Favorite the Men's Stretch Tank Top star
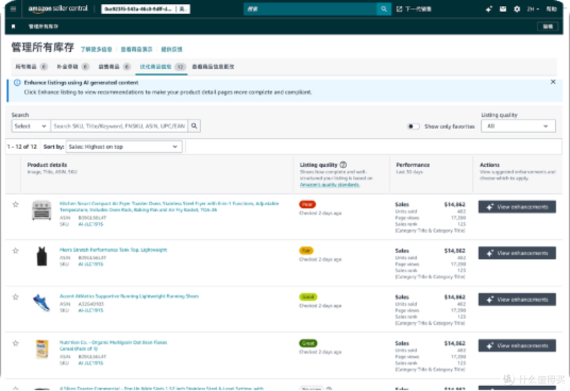This screenshot has width=570, height=391. tap(16, 250)
